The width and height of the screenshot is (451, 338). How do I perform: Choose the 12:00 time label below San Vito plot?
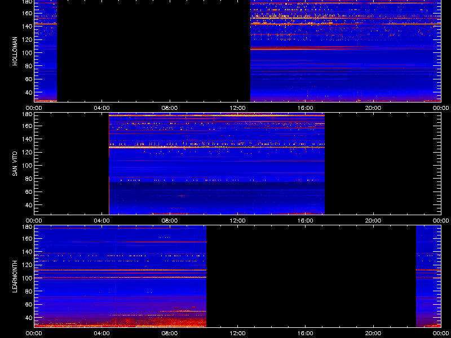pos(237,221)
